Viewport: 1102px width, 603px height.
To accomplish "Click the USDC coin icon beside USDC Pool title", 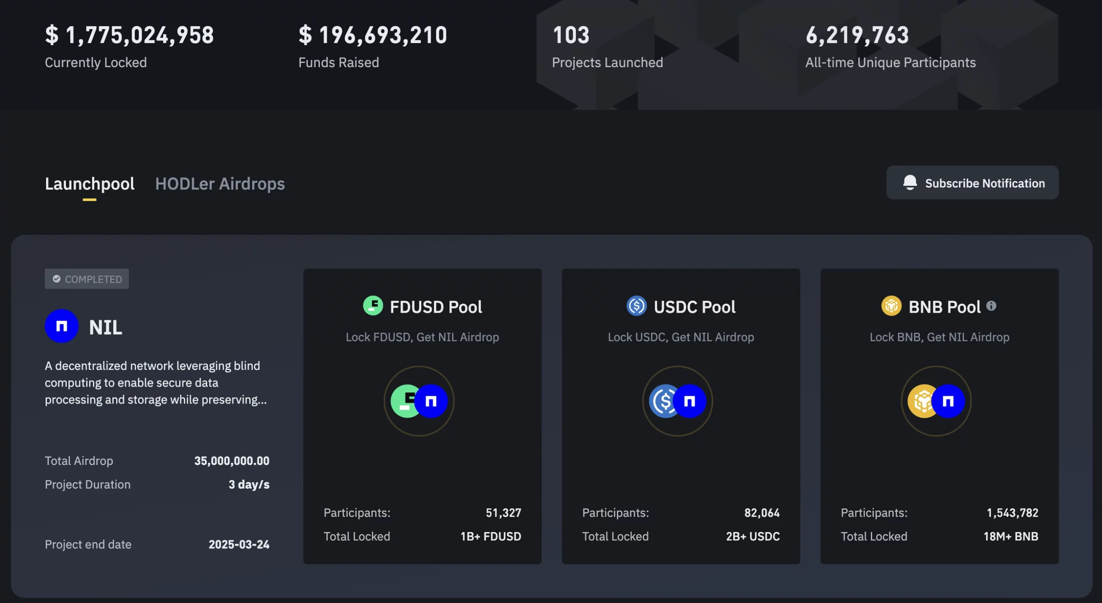I will tap(637, 306).
